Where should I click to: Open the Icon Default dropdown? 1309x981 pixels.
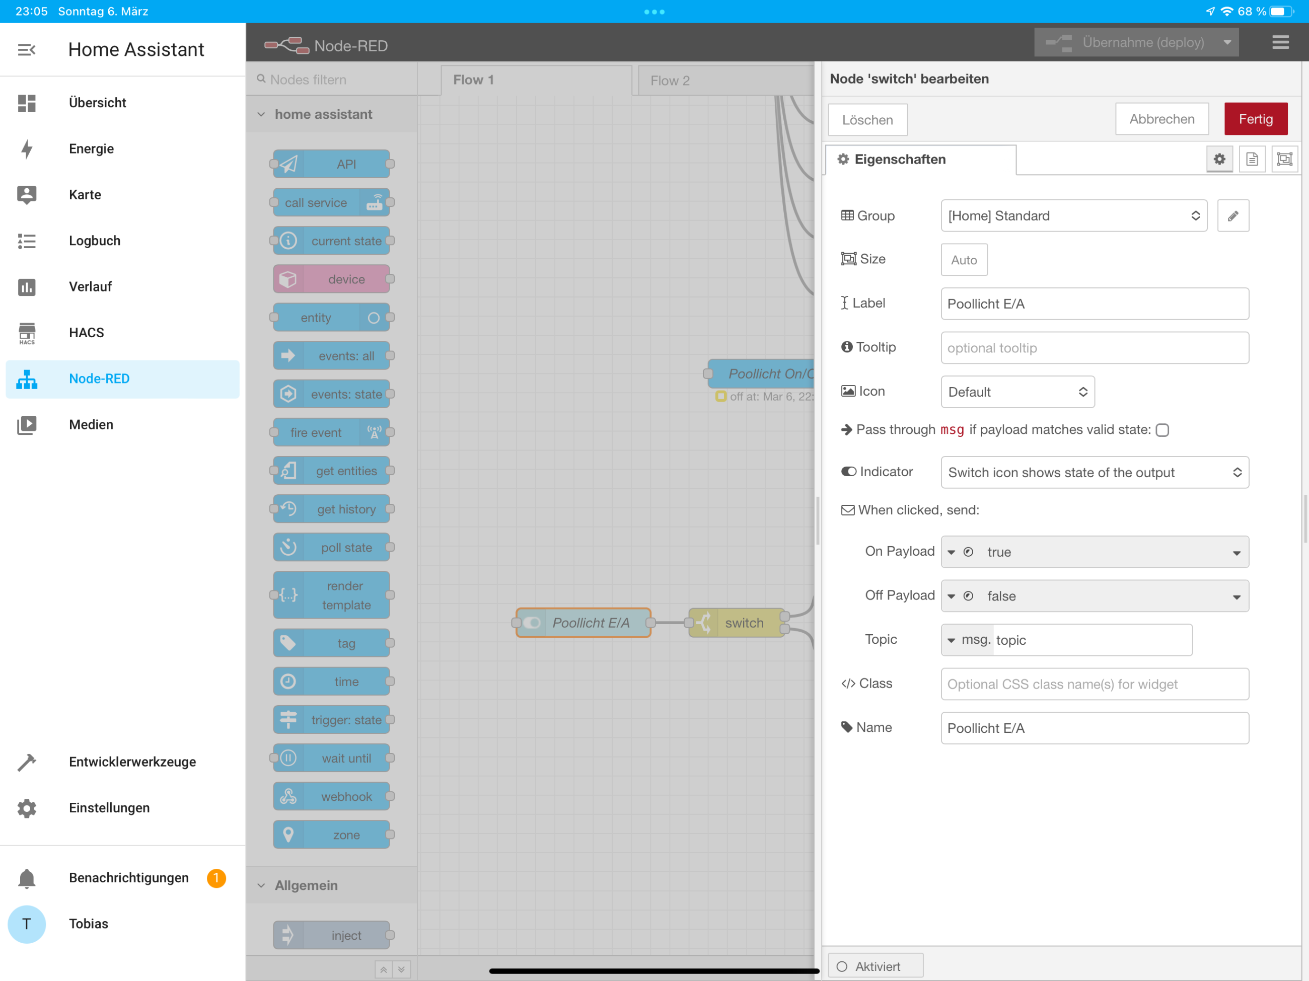1017,392
